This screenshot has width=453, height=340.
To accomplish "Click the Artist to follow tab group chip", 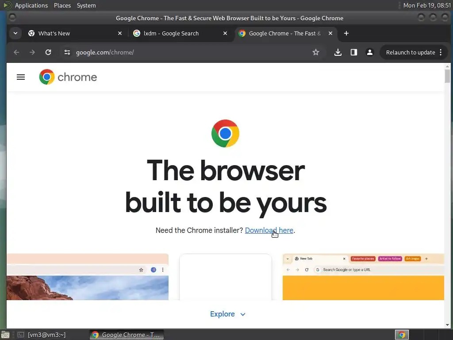I will click(390, 259).
